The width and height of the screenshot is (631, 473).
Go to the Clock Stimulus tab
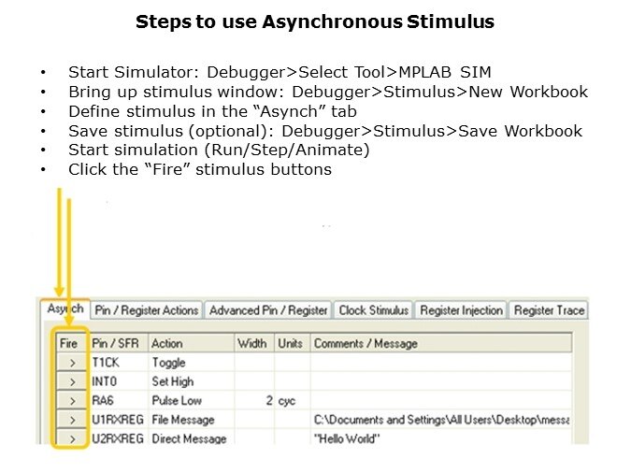373,310
